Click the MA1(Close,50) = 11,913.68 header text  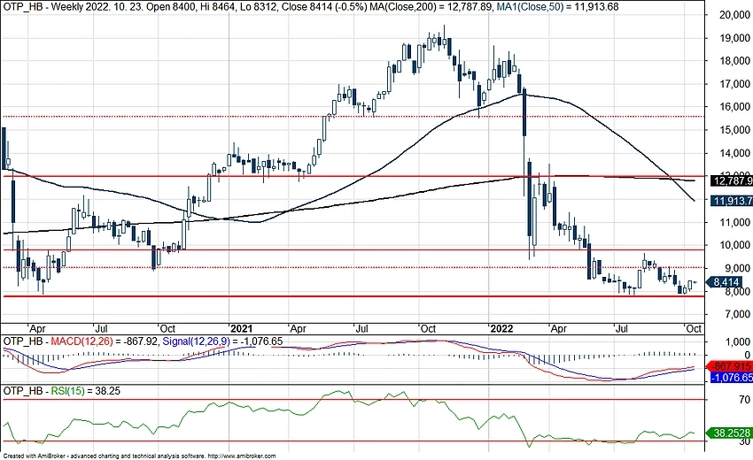click(x=557, y=7)
